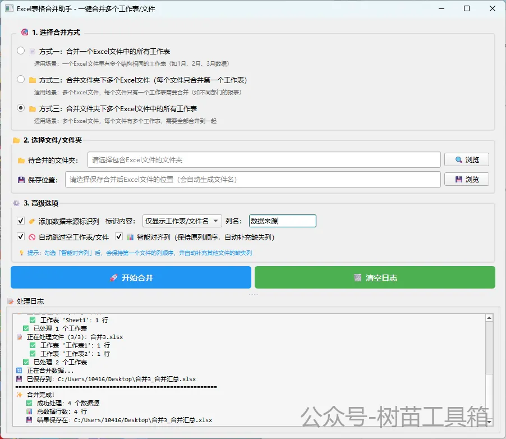Maximize the Excel表格合并助手 window
Screen dimensions: 506x439
coord(467,8)
